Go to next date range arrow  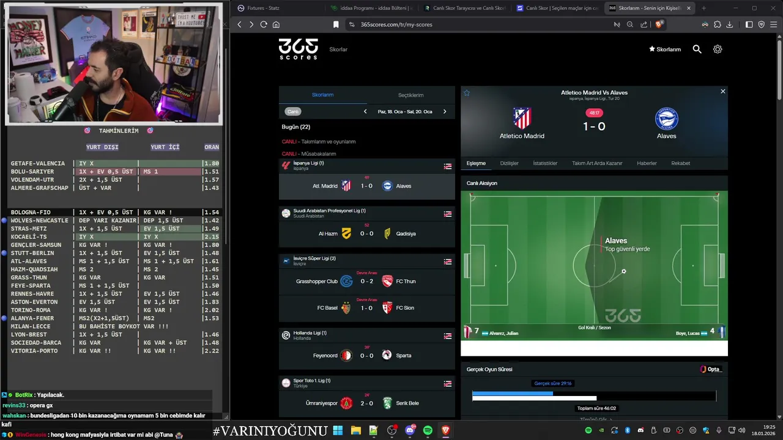pyautogui.click(x=445, y=111)
